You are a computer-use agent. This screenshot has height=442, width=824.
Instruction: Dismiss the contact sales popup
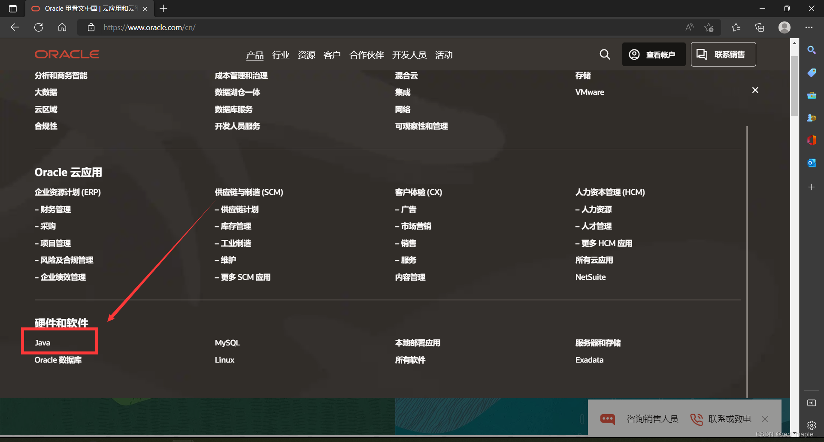[765, 419]
